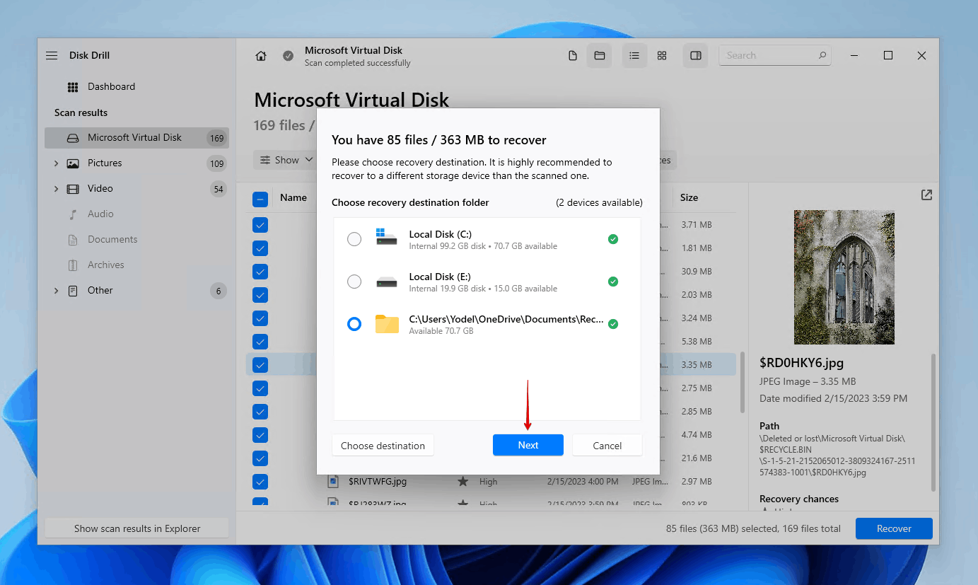The width and height of the screenshot is (978, 585).
Task: Click the Archives icon in sidebar
Action: tap(73, 265)
